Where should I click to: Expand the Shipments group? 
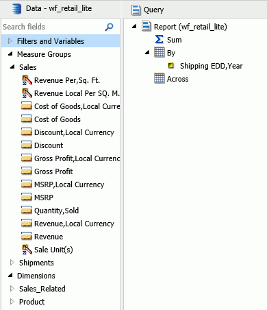pyautogui.click(x=12, y=263)
